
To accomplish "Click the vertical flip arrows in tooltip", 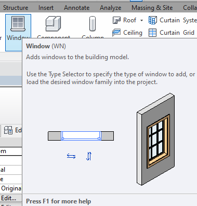I will point(89,156).
